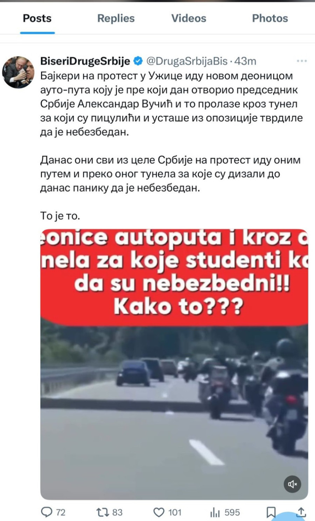Repost the tweet with 83 reposts
This screenshot has width=315, height=521.
click(x=103, y=512)
